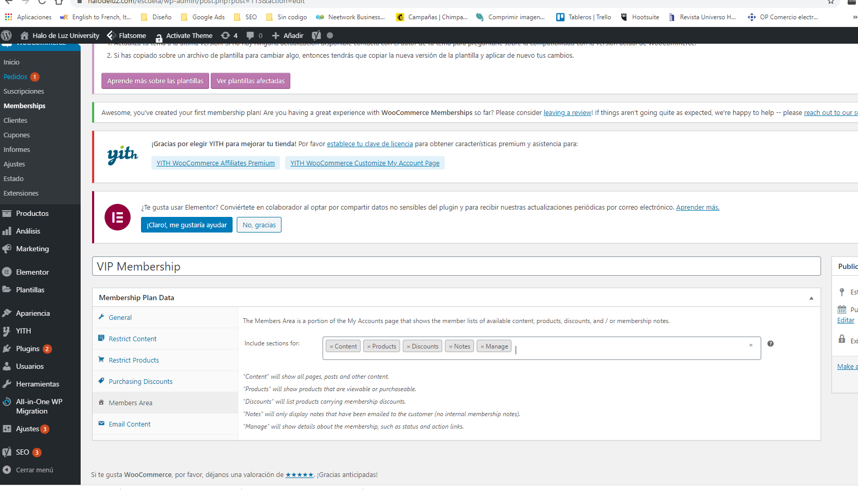Go to Clientes in sidebar
This screenshot has height=490, width=858.
pos(15,120)
